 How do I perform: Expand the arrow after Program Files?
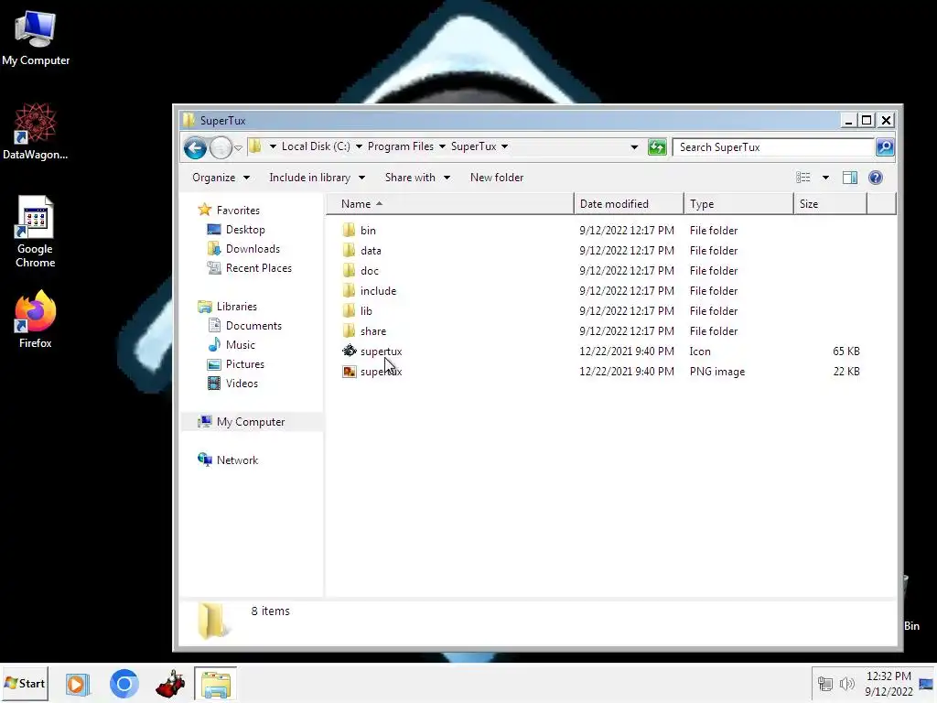[442, 146]
